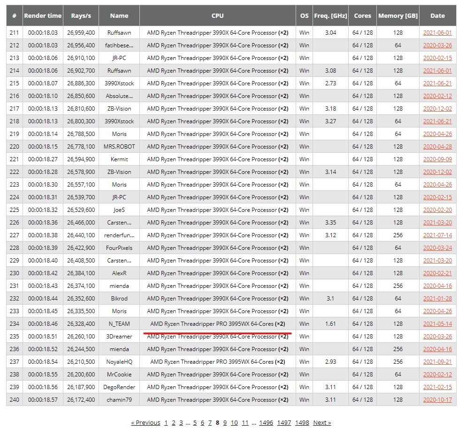466x428 pixels.
Task: Jump to page 9 in pagination
Action: (225, 423)
